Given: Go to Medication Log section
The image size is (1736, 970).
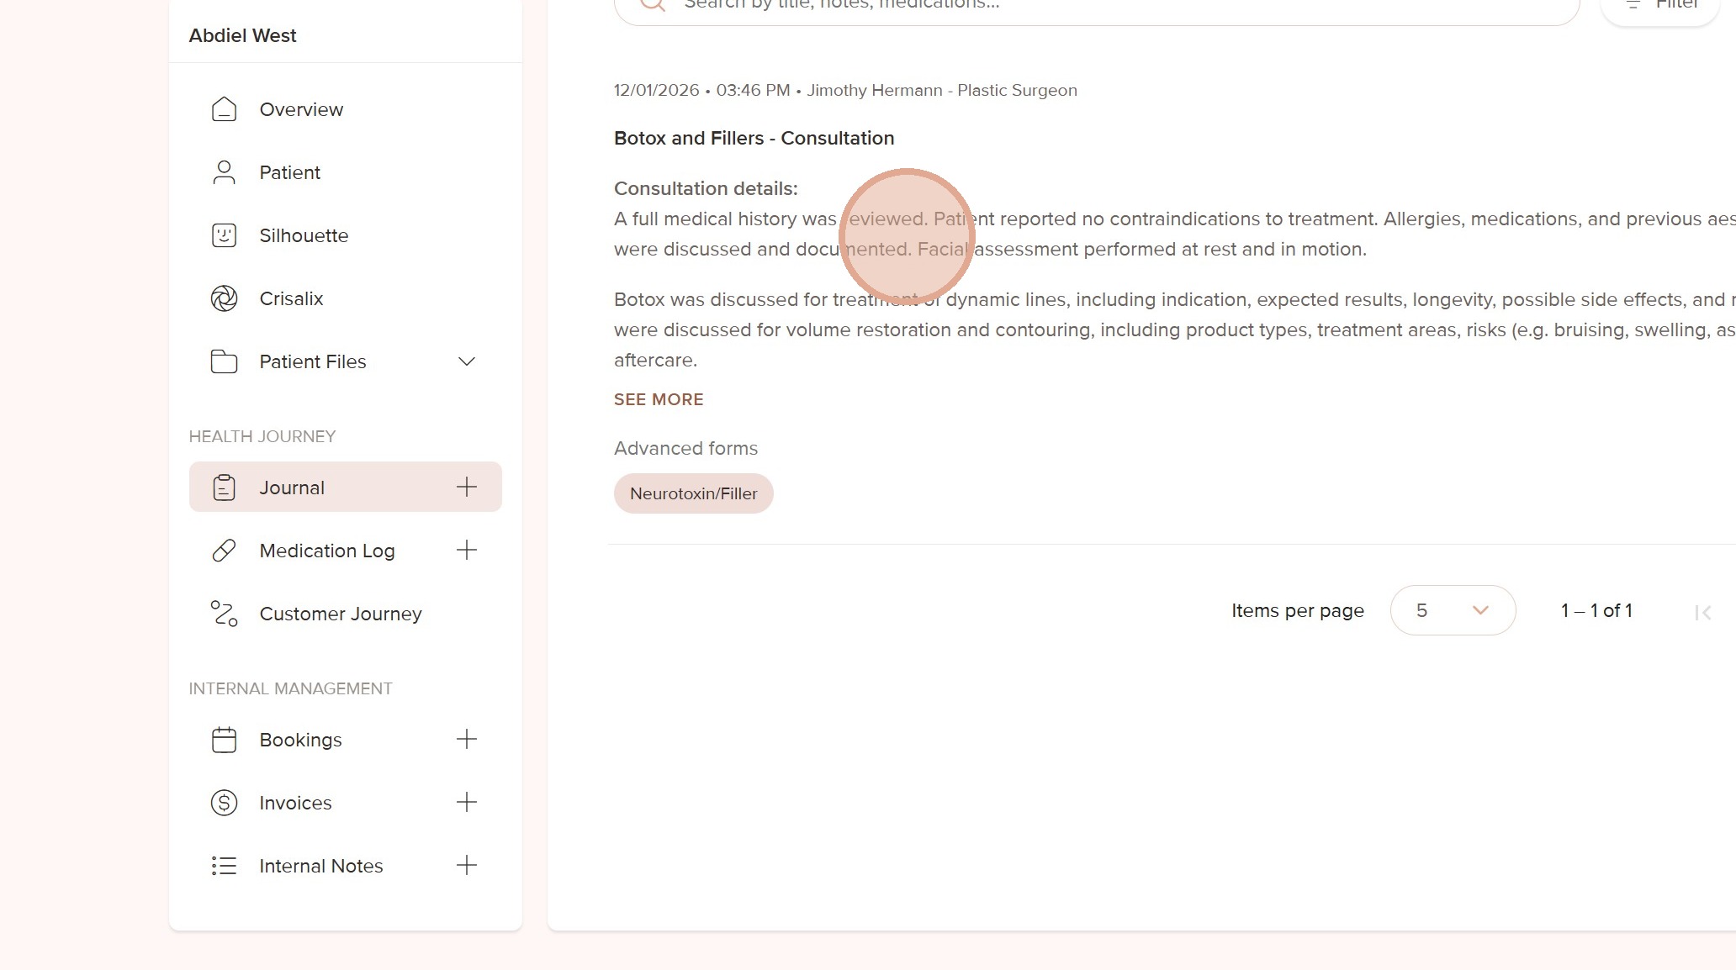Looking at the screenshot, I should (326, 551).
